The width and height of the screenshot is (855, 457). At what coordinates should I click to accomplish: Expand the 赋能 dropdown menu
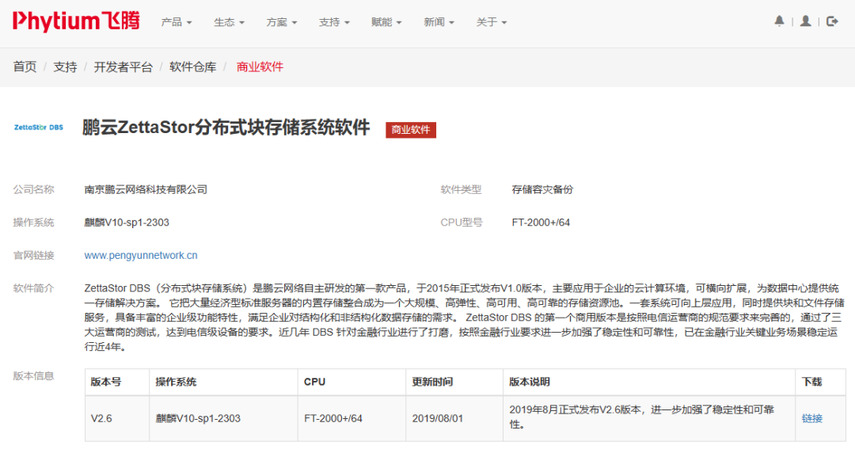coord(386,22)
